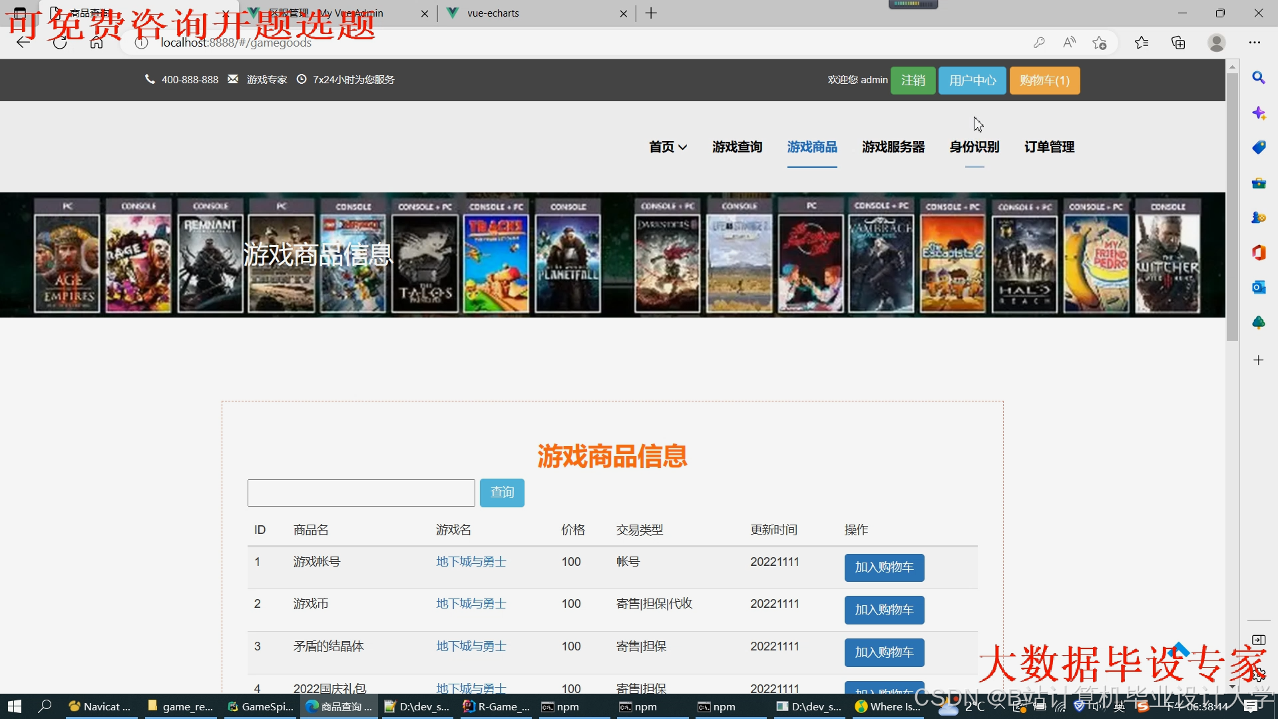The height and width of the screenshot is (719, 1278).
Task: Open the Copilot sparkle sidebar icon
Action: [x=1258, y=113]
